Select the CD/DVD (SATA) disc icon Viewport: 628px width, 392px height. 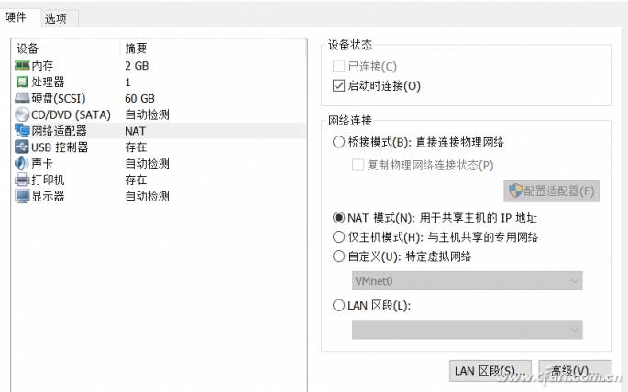click(22, 114)
